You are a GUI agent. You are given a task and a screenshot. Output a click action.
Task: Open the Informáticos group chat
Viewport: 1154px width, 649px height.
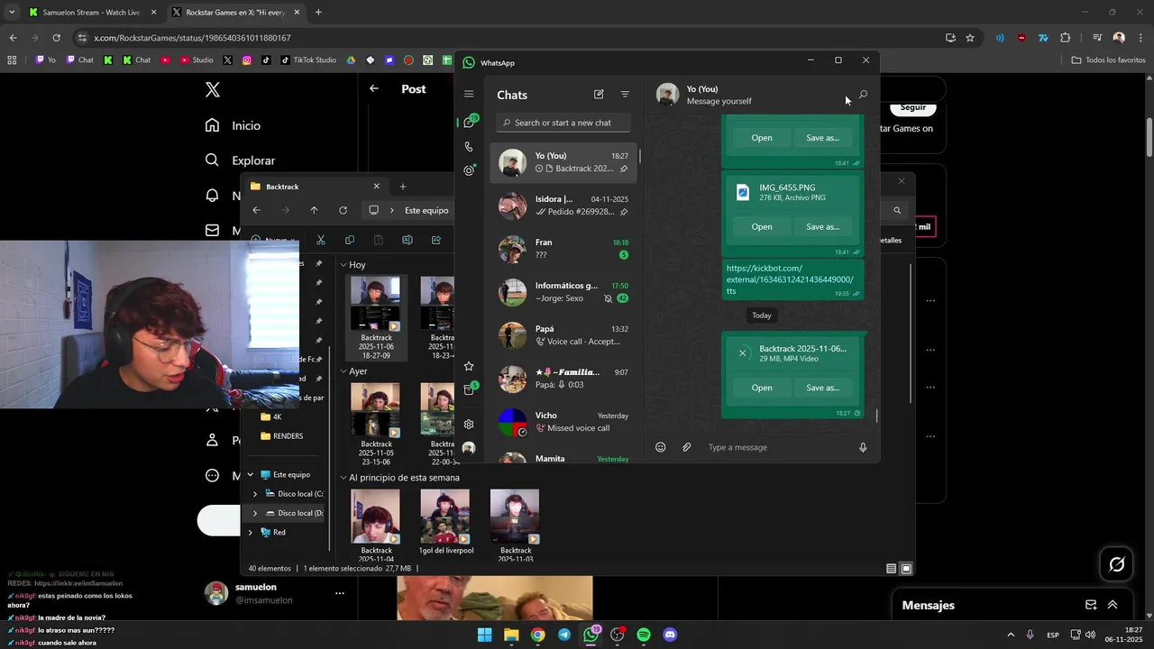coord(563,292)
